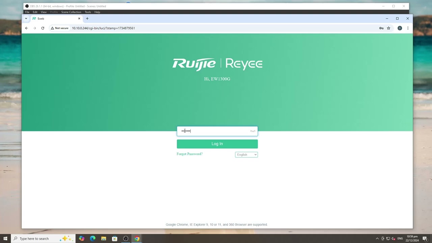Screen dimensions: 432x243
Task: Open the OBS Tools menu
Action: [88, 12]
